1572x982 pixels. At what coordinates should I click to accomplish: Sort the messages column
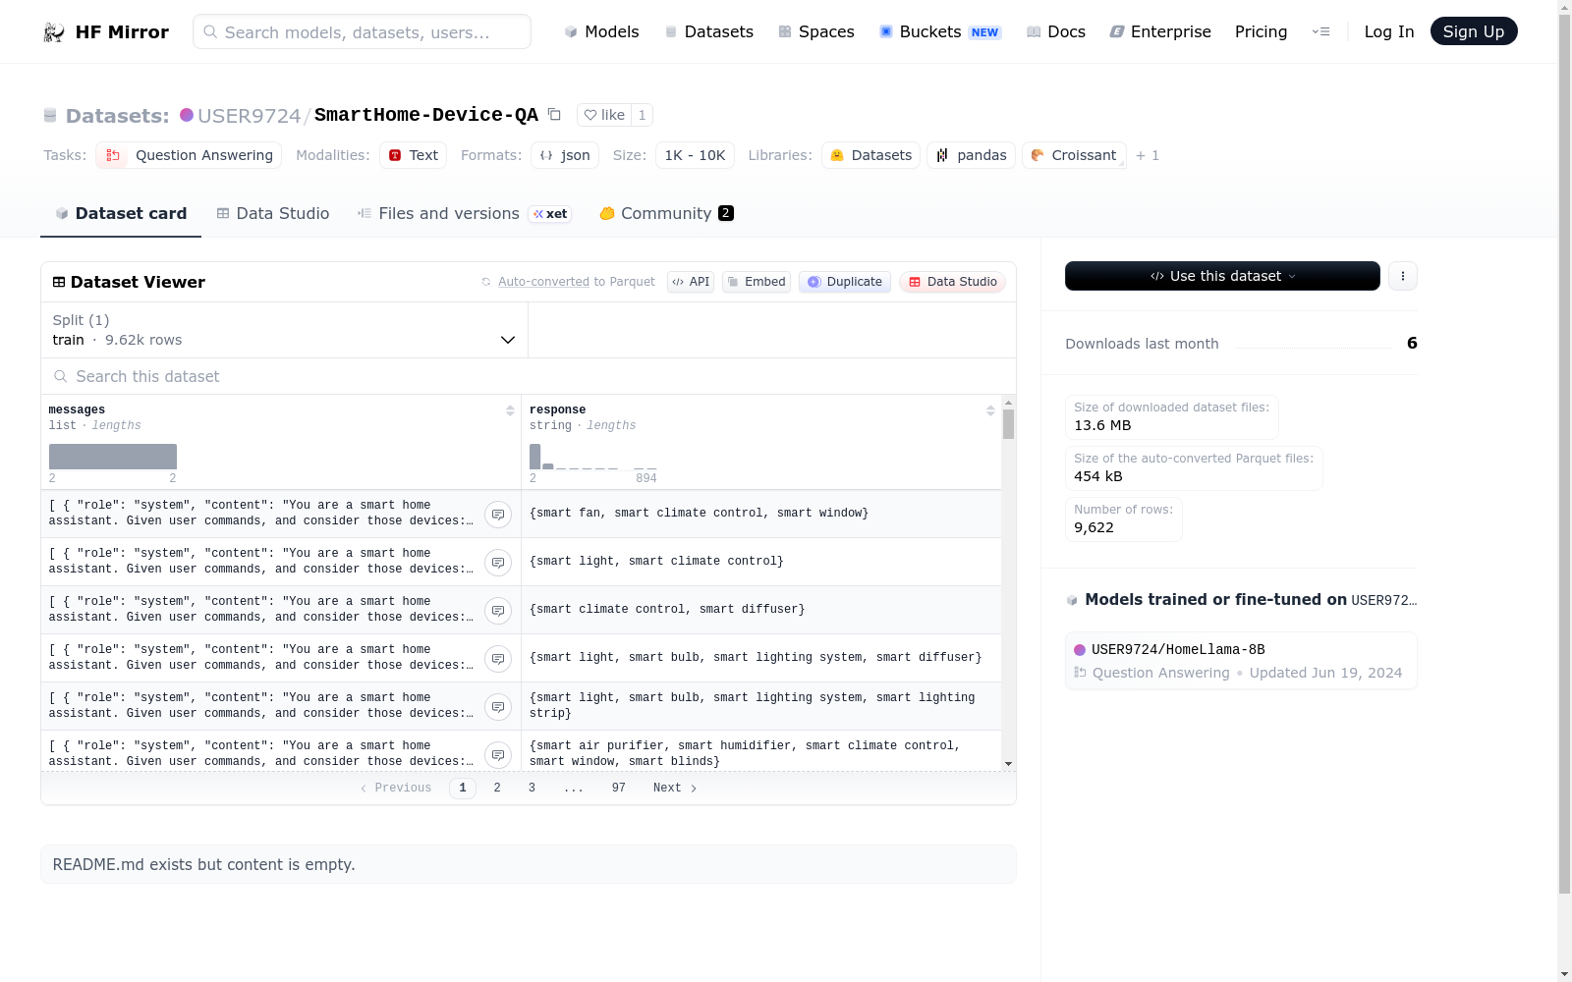(510, 410)
